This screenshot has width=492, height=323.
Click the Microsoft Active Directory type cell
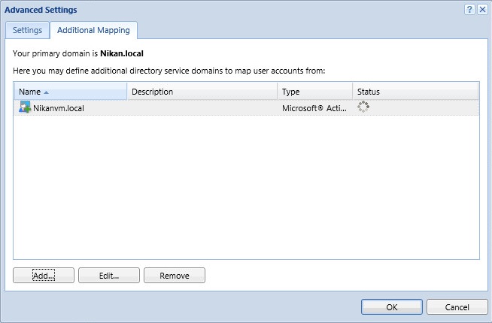pos(314,108)
